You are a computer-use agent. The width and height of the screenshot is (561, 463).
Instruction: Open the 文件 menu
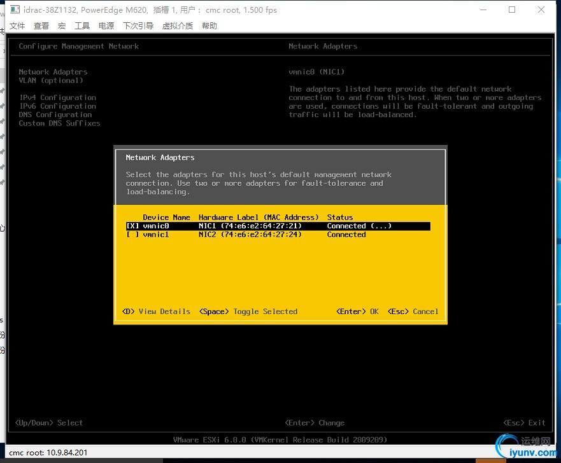point(17,25)
